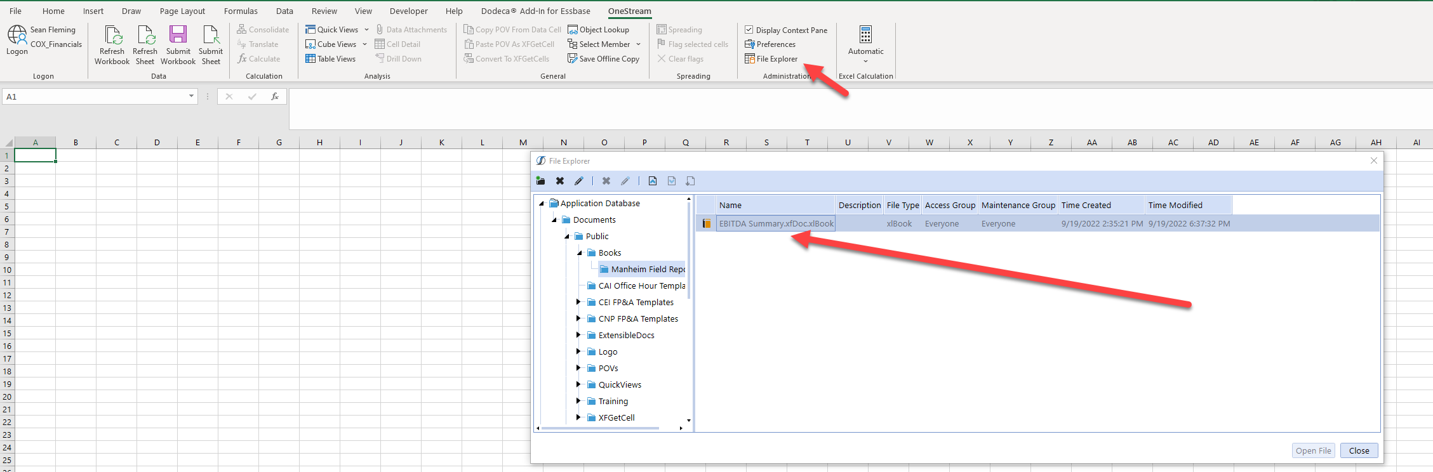Viewport: 1433px width, 472px height.
Task: Select the EBITDA Summary.xfDoc.xlBook file
Action: 776,223
